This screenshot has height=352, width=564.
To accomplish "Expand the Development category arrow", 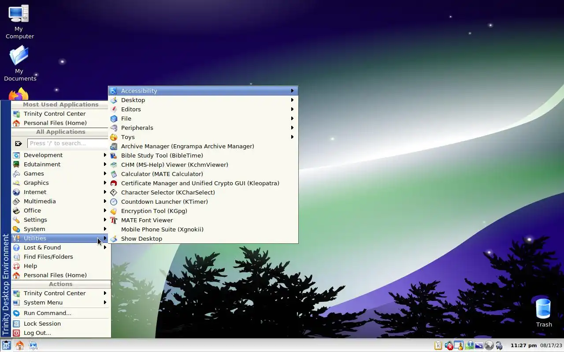I will click(x=105, y=155).
